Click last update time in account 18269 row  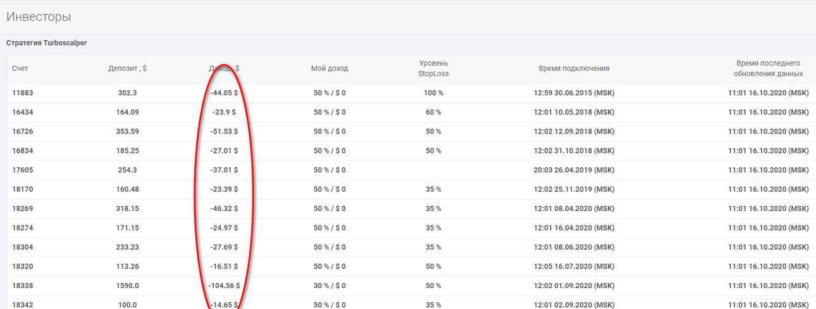(768, 209)
